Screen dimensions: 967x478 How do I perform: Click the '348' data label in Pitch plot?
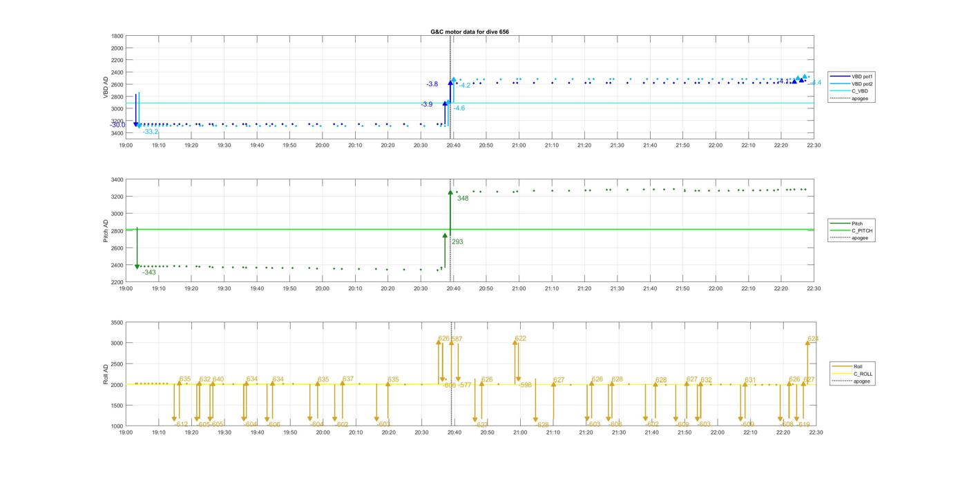click(x=463, y=199)
